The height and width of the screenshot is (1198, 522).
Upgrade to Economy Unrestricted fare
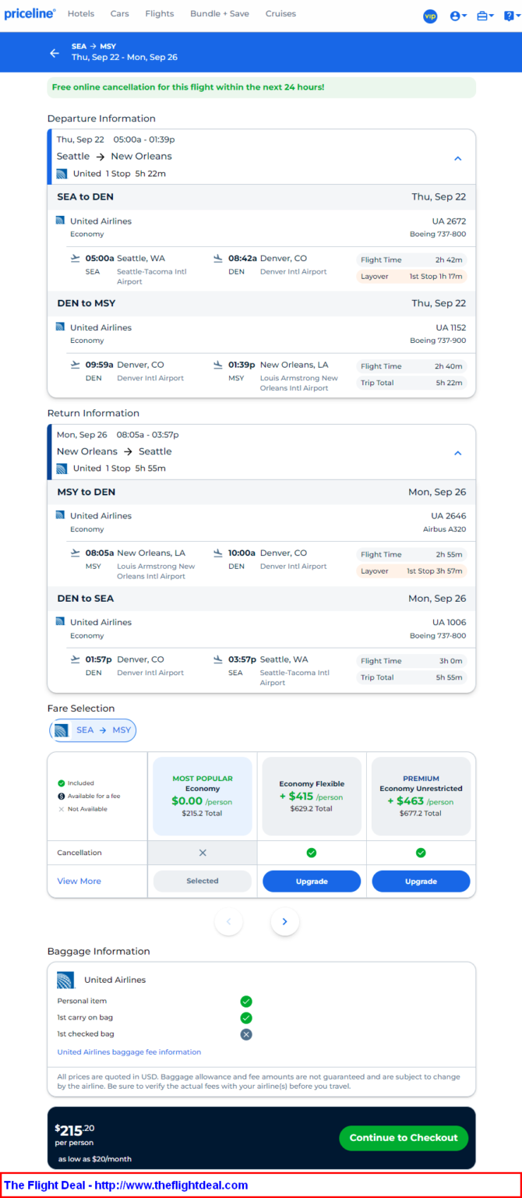click(421, 881)
